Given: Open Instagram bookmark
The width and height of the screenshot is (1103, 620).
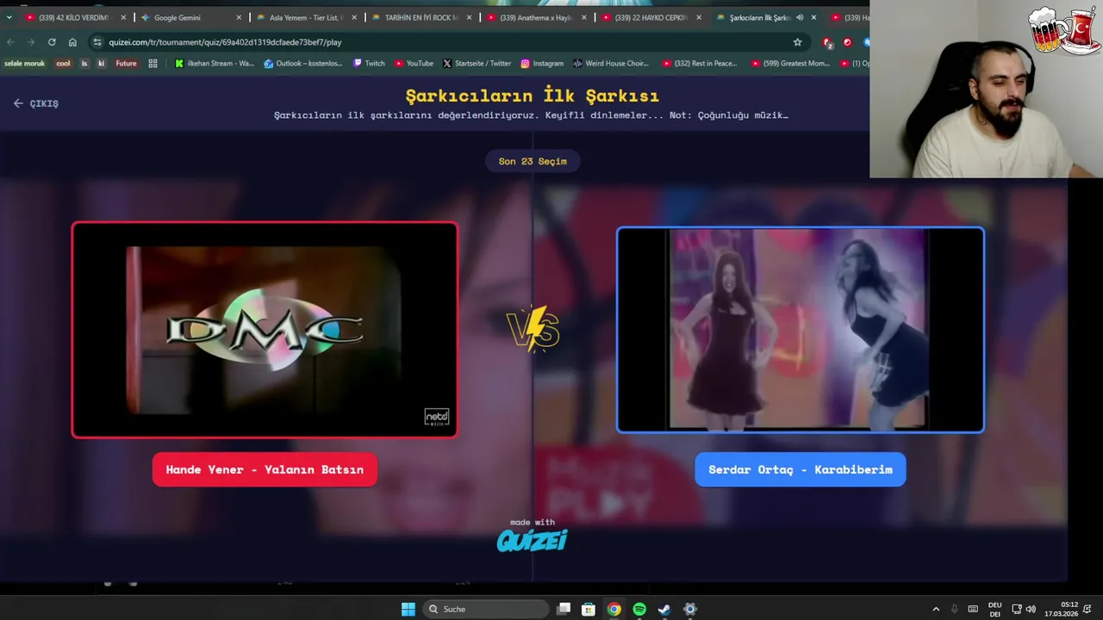Looking at the screenshot, I should click(542, 63).
